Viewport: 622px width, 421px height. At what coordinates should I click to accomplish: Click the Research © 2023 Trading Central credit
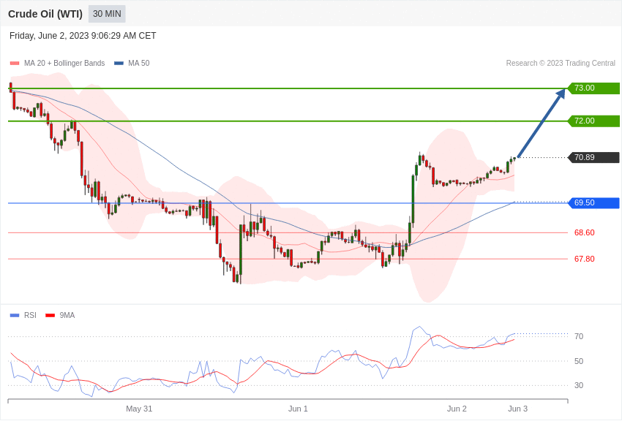coord(561,63)
